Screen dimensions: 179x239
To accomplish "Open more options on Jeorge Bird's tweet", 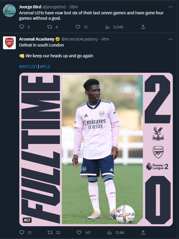I will pyautogui.click(x=170, y=7).
